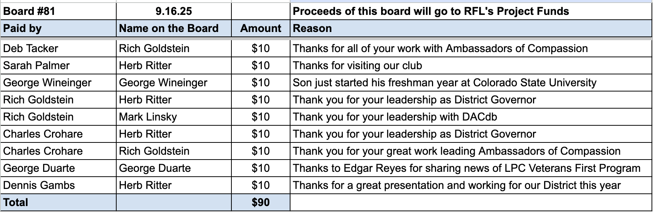Click the Dennis Gambs cell
Viewport: 653px width, 212px height.
[x=58, y=185]
